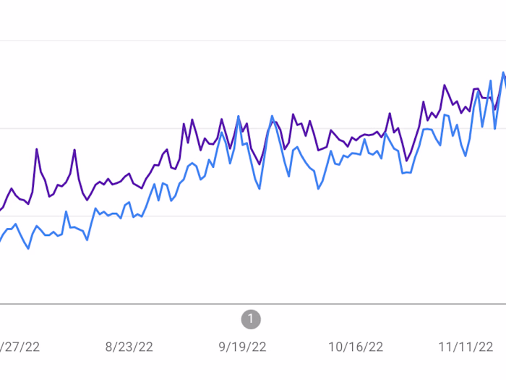Click the blue line's peak above the 9/19/22 label
506x380 pixels.
pyautogui.click(x=239, y=116)
